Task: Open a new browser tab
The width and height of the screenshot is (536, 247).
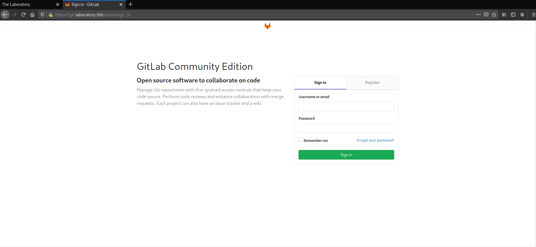Action: coord(131,4)
